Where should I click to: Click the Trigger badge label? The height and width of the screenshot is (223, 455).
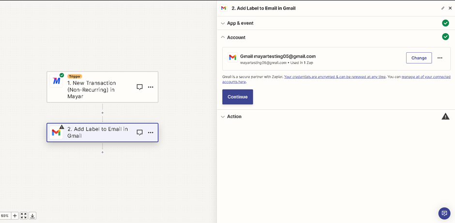75,76
